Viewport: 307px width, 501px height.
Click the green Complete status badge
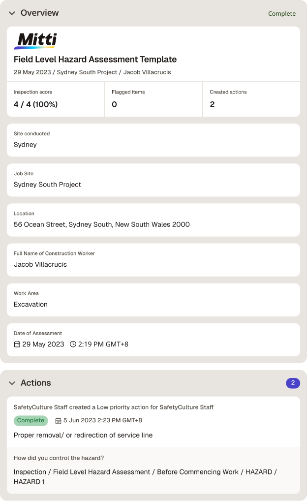click(31, 420)
